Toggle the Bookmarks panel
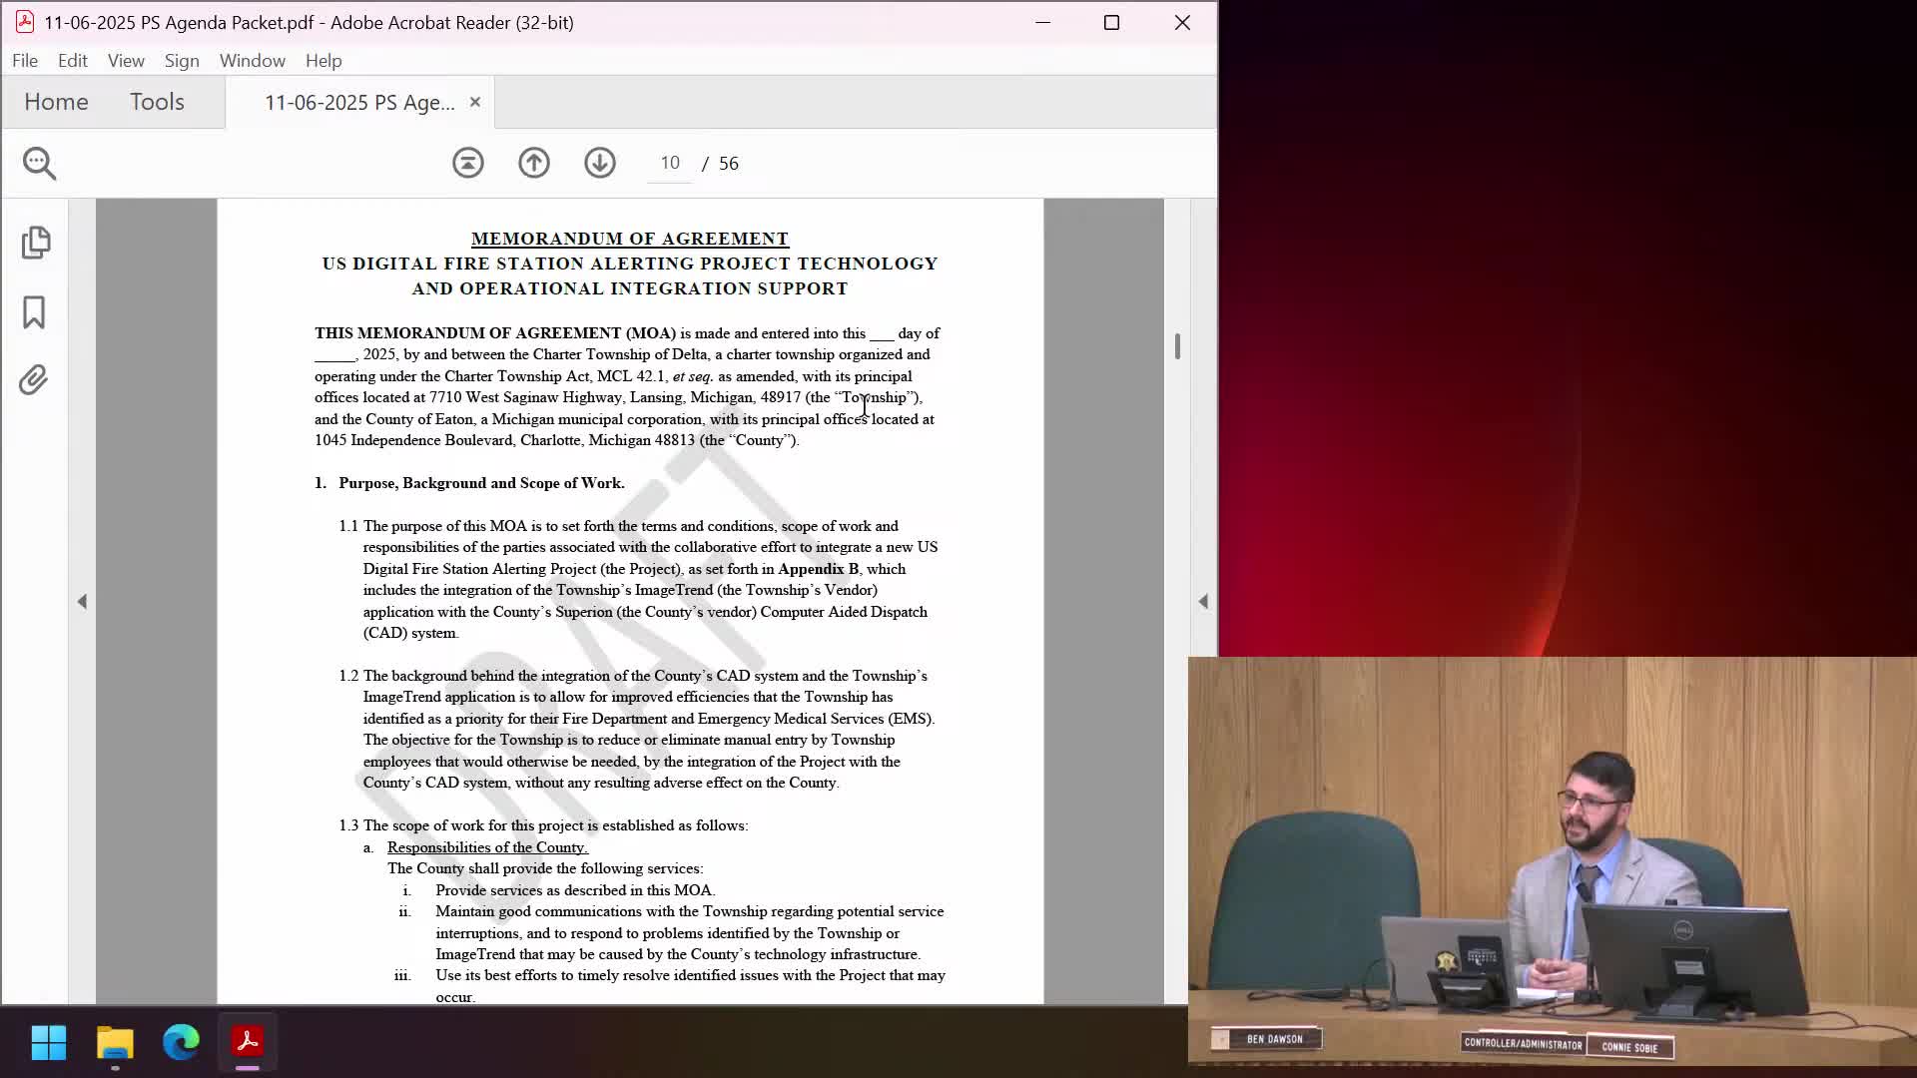Screen dimensions: 1917x1078 35,312
